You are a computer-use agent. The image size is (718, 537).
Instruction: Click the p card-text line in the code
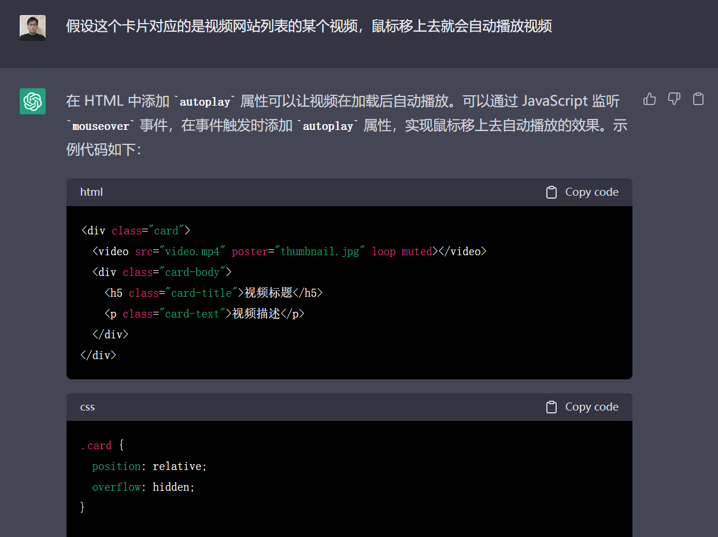tap(204, 314)
